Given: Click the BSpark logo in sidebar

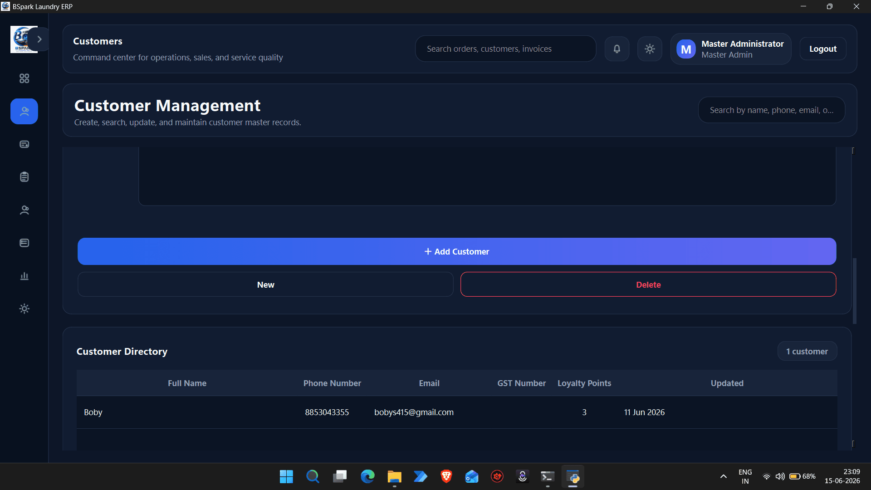Looking at the screenshot, I should point(21,39).
